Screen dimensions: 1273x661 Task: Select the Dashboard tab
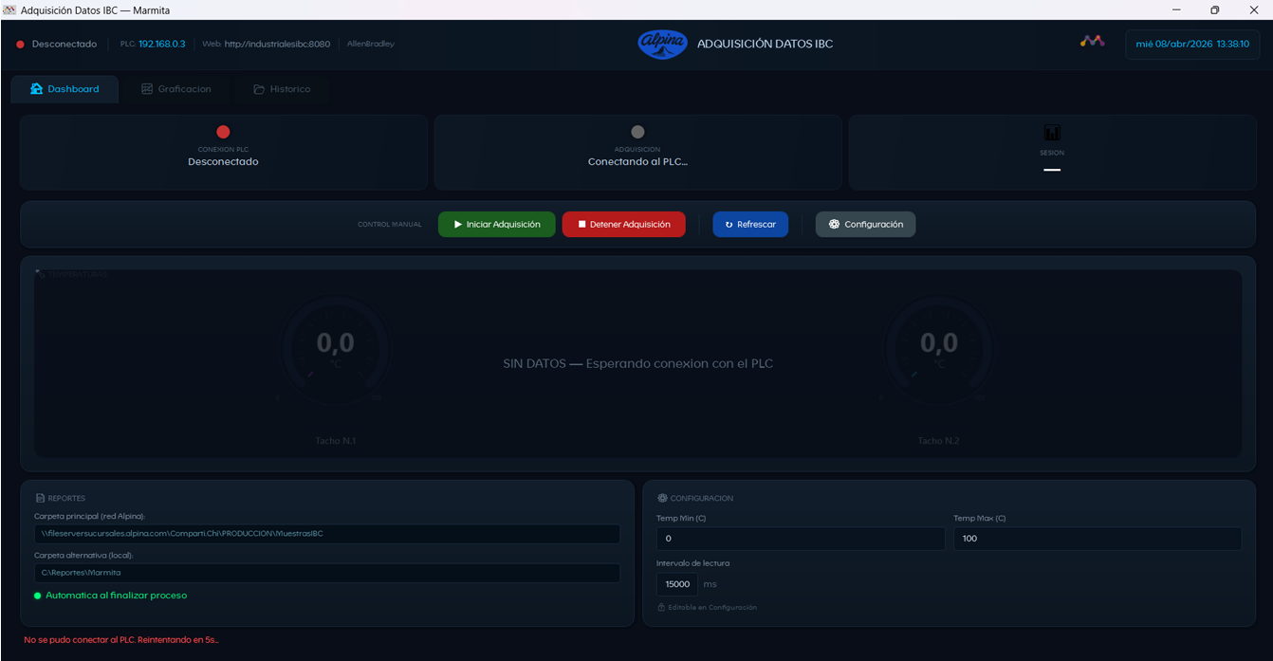tap(65, 89)
